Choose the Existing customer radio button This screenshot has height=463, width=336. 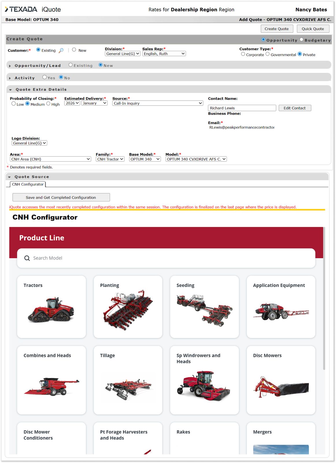pyautogui.click(x=38, y=50)
